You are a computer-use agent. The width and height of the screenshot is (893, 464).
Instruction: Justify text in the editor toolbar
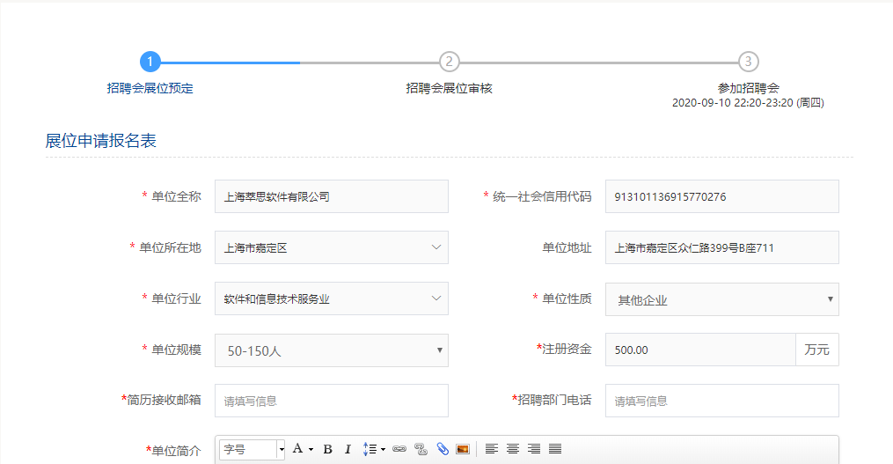pos(555,449)
